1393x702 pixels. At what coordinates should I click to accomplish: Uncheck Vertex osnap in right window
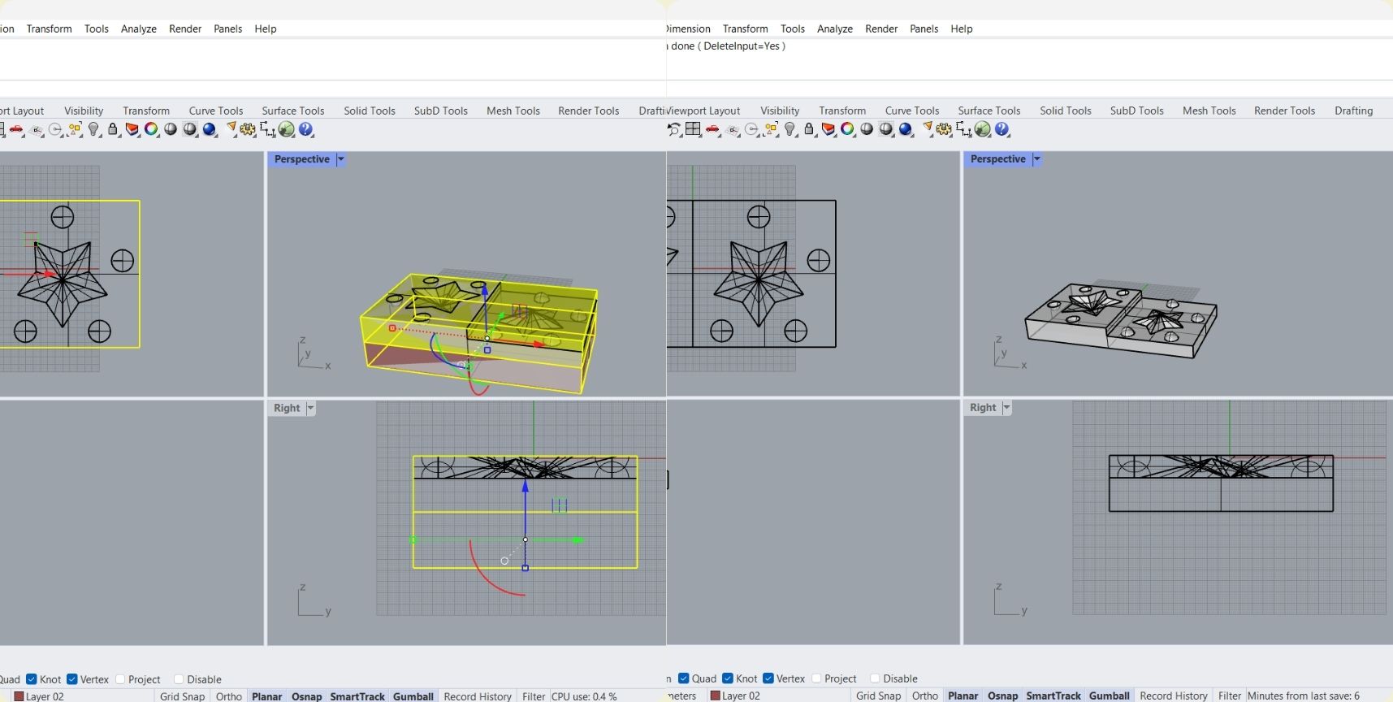tap(768, 678)
